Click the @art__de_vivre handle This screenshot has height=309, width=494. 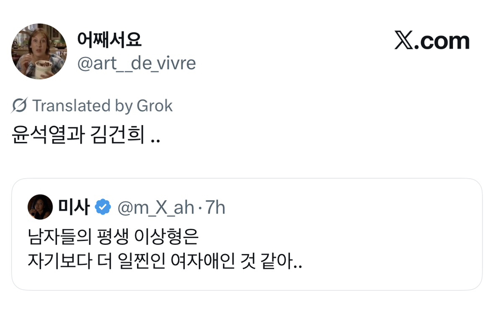click(137, 63)
